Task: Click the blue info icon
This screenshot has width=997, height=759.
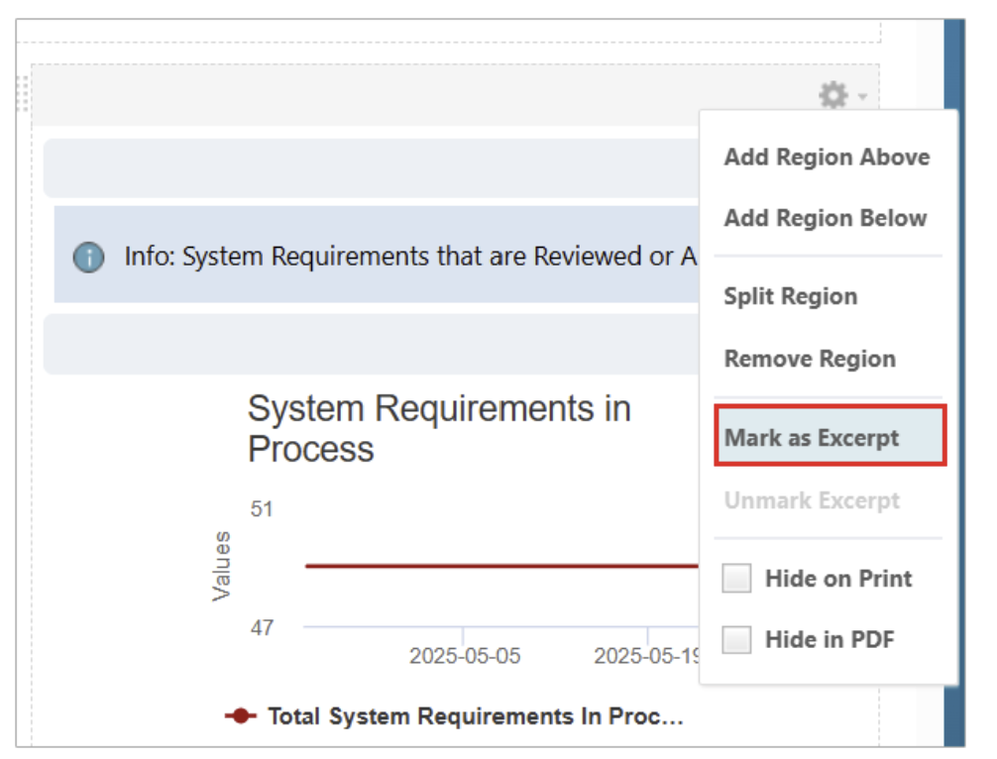Action: pyautogui.click(x=89, y=258)
